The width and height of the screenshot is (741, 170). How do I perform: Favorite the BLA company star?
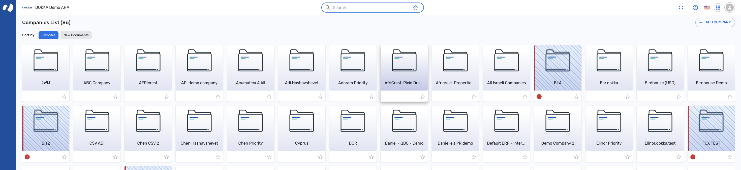576,97
